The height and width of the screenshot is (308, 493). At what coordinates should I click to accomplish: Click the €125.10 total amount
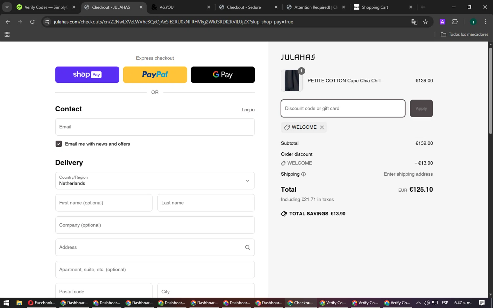421,189
